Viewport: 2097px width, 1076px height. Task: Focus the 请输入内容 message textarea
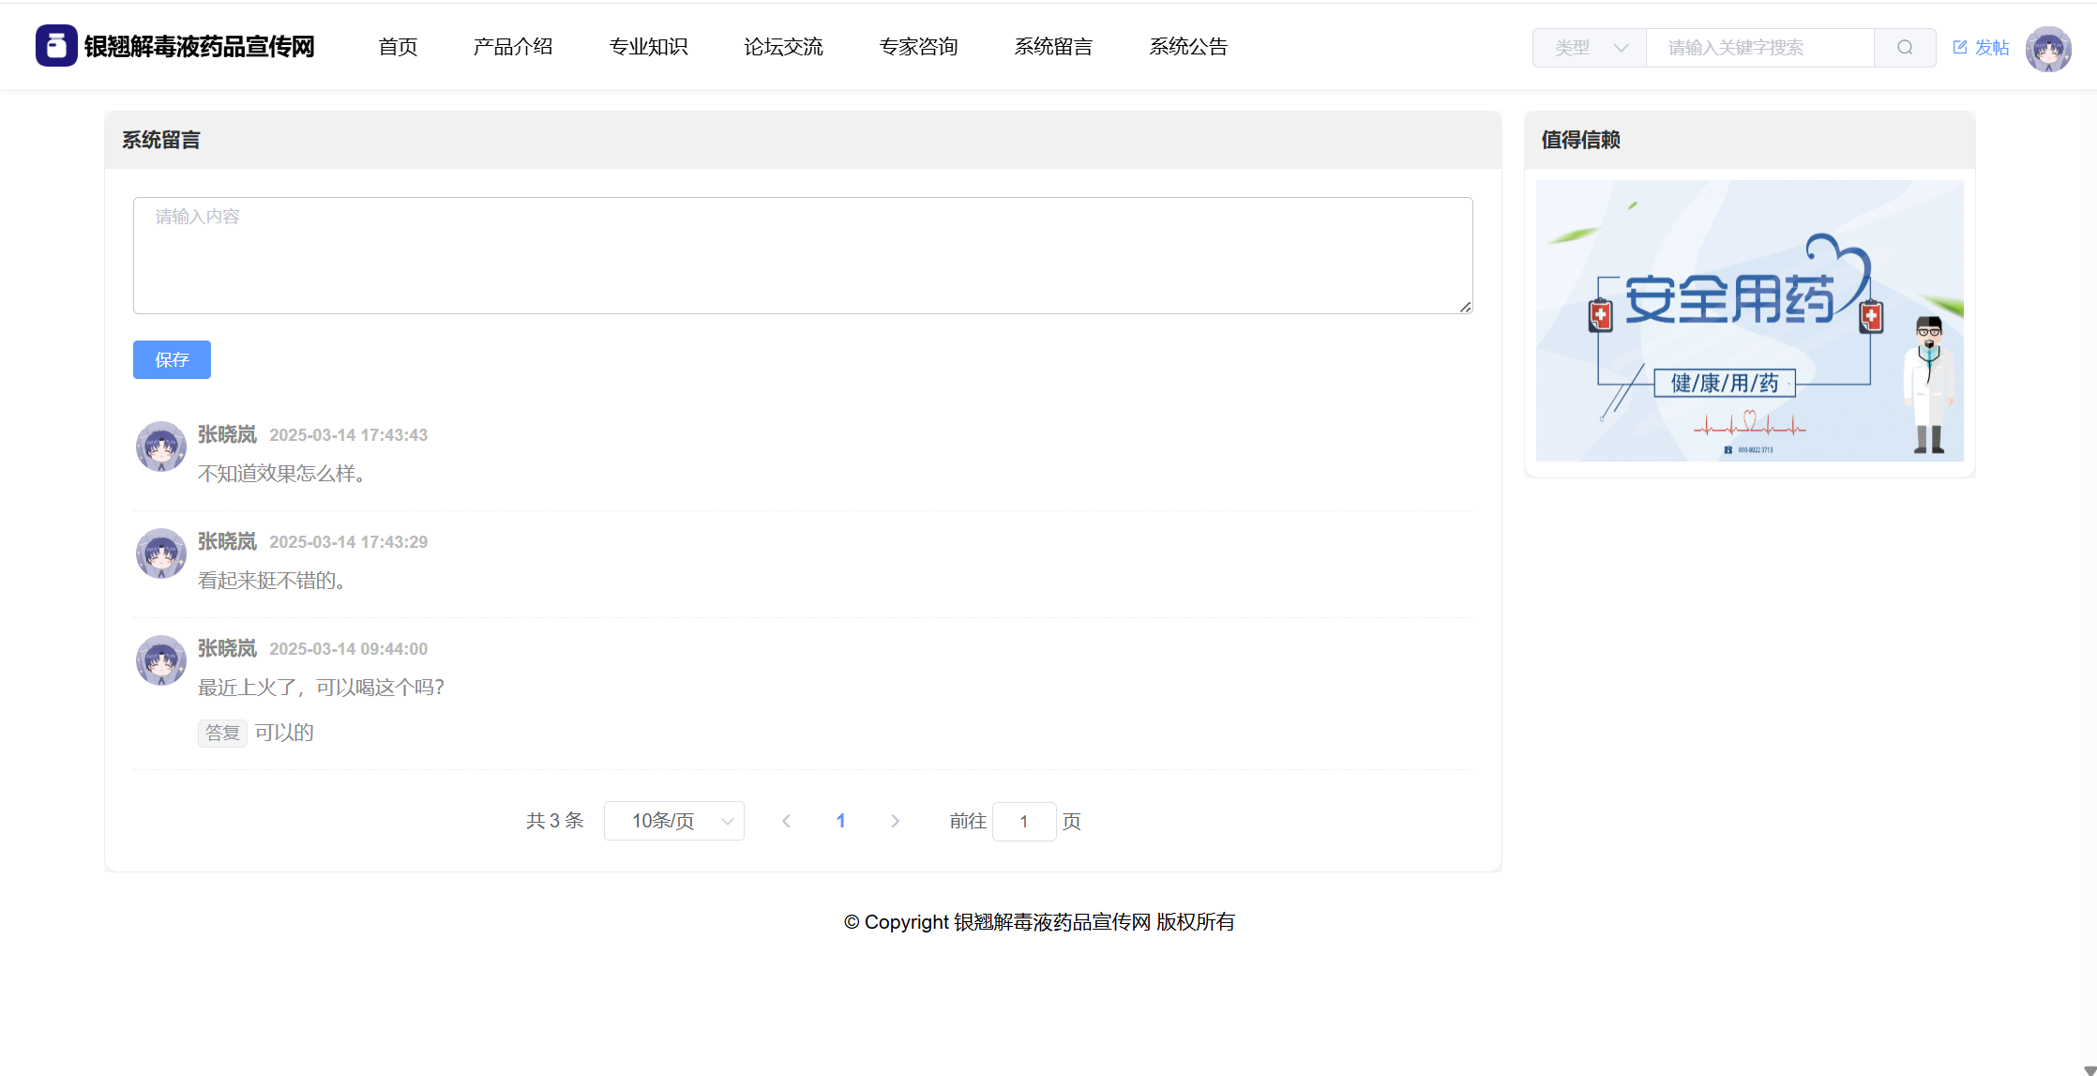point(803,255)
